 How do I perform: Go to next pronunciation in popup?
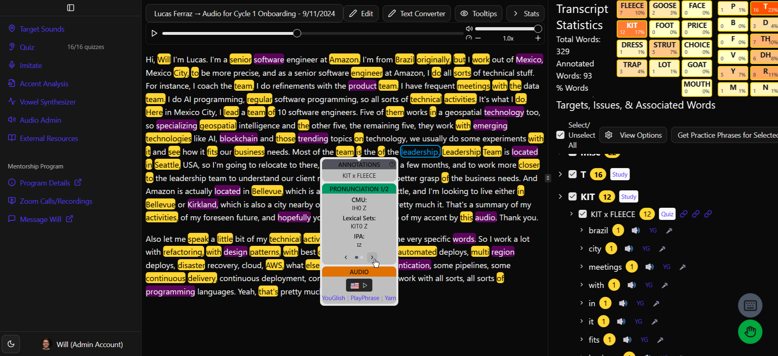click(x=372, y=257)
